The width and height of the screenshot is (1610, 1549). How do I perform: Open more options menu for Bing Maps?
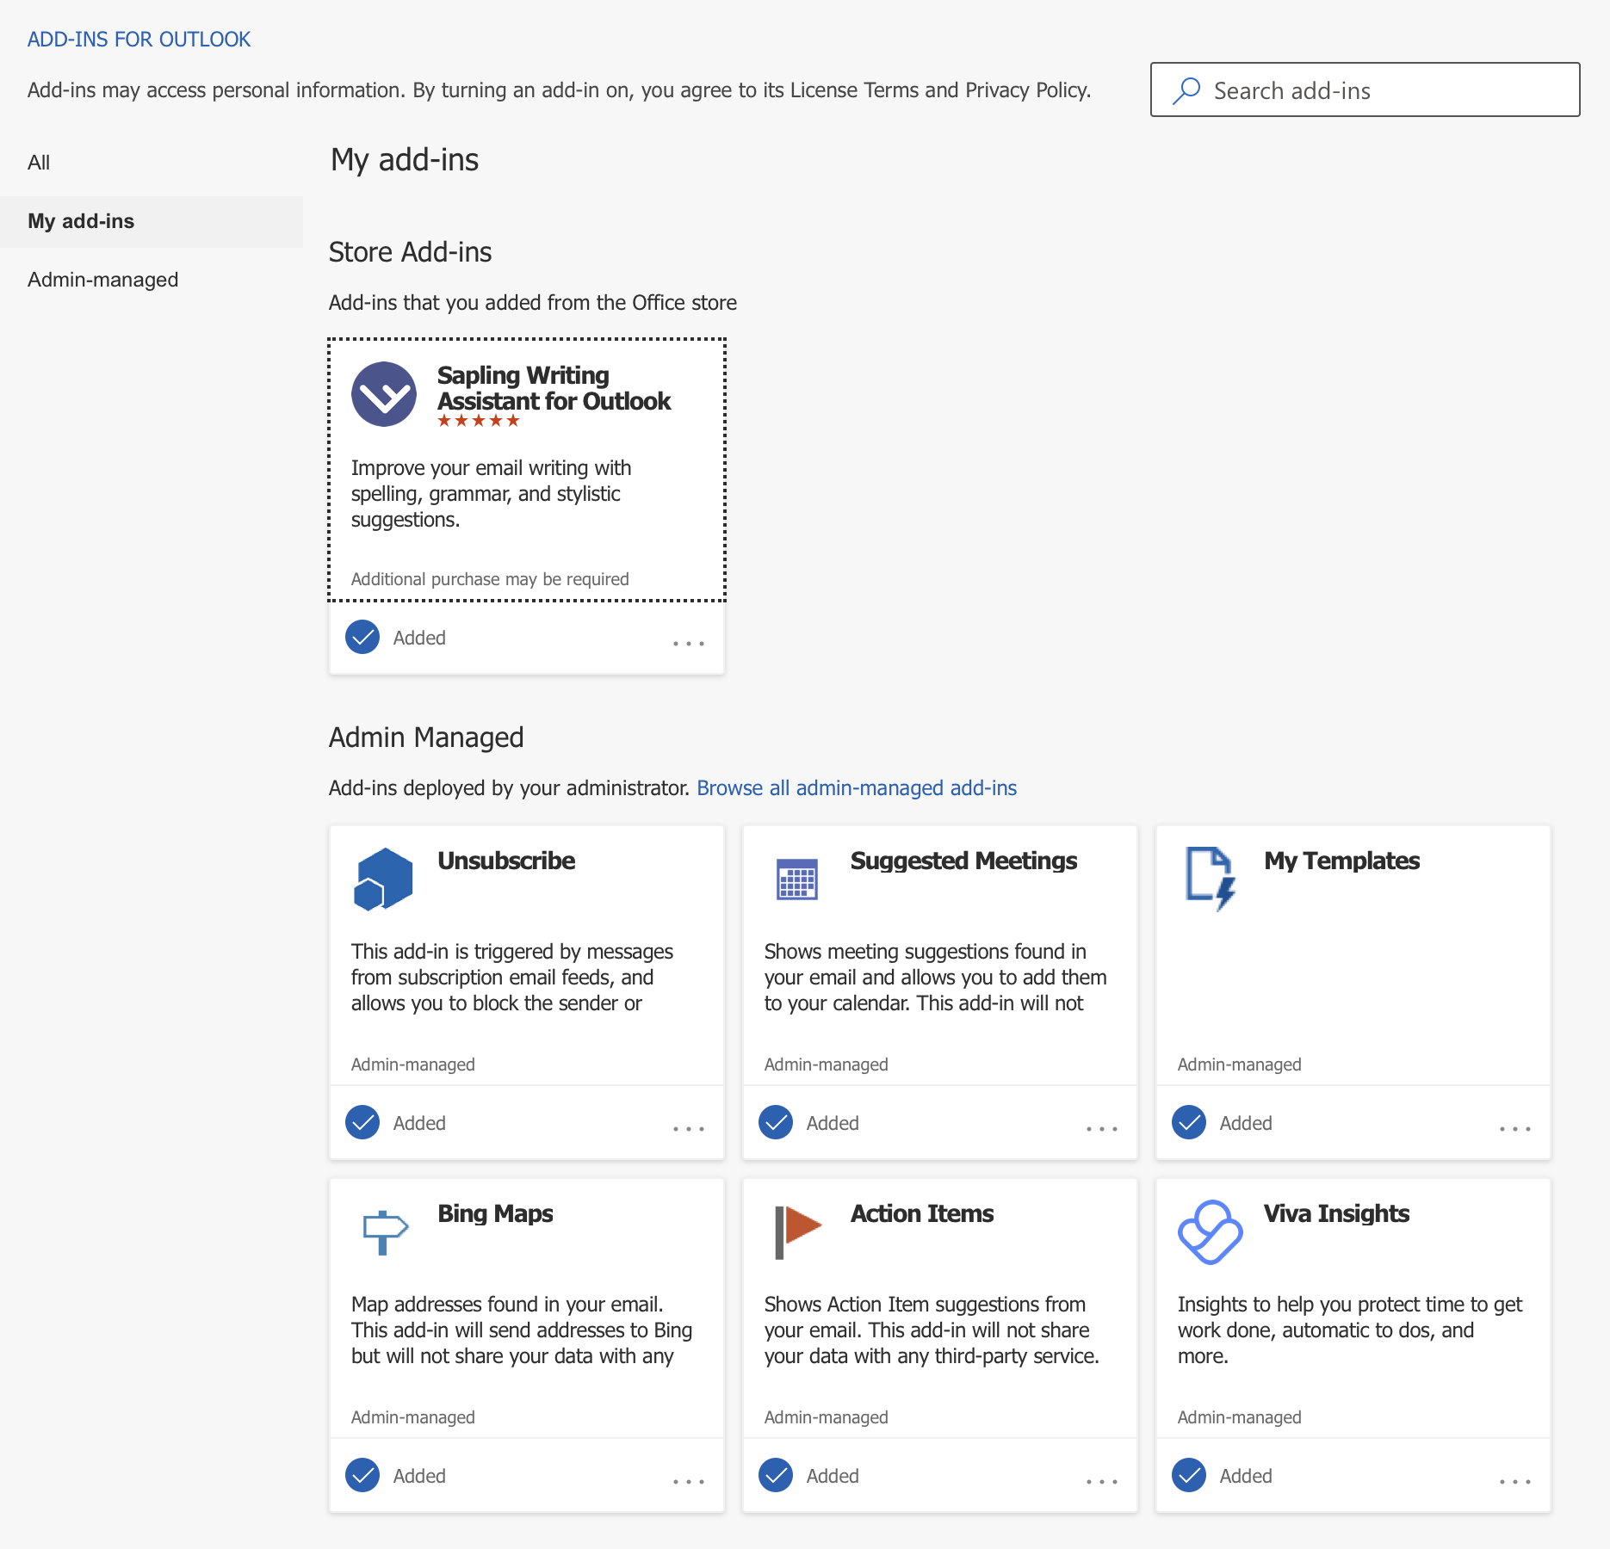(689, 1481)
